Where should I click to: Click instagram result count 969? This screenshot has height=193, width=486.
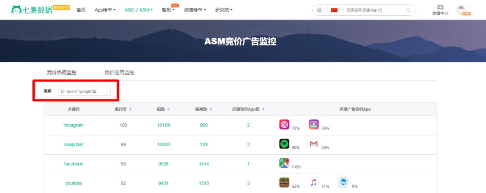click(204, 125)
